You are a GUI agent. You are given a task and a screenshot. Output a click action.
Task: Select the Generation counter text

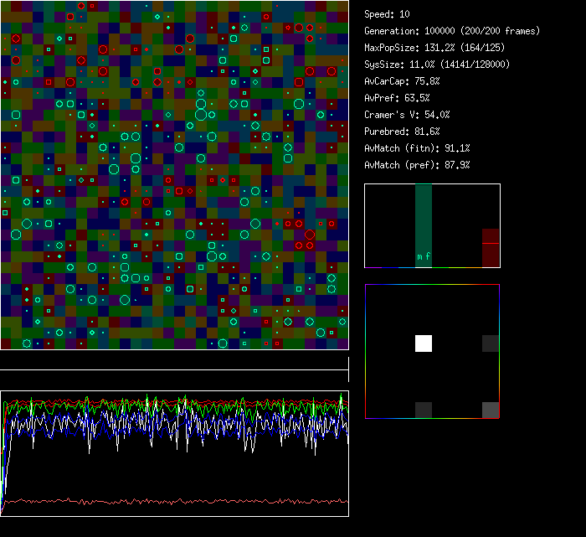452,31
